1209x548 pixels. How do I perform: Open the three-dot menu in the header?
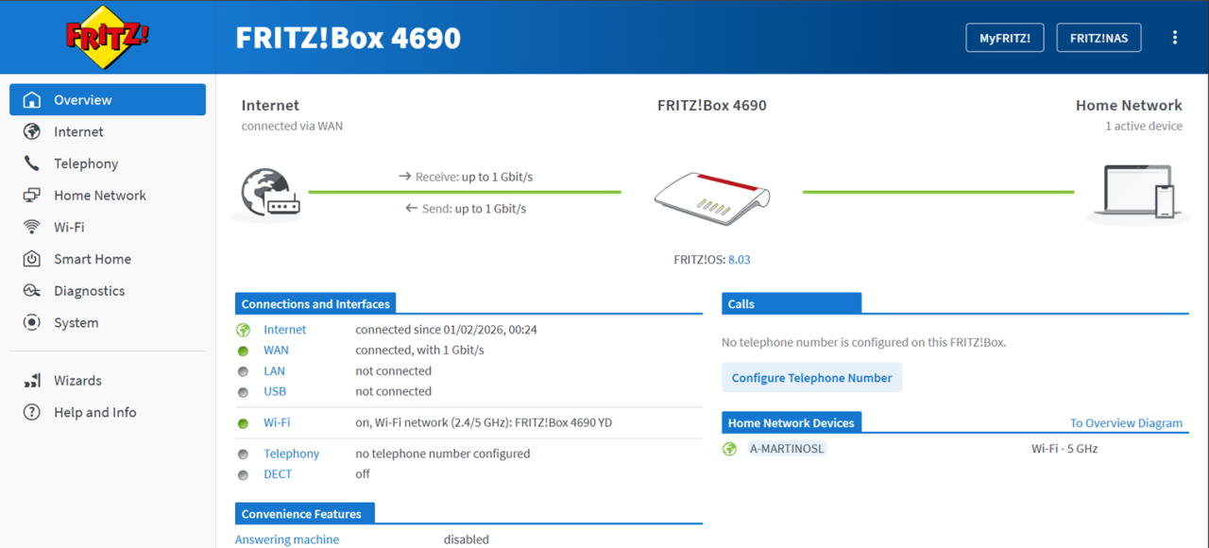1175,38
